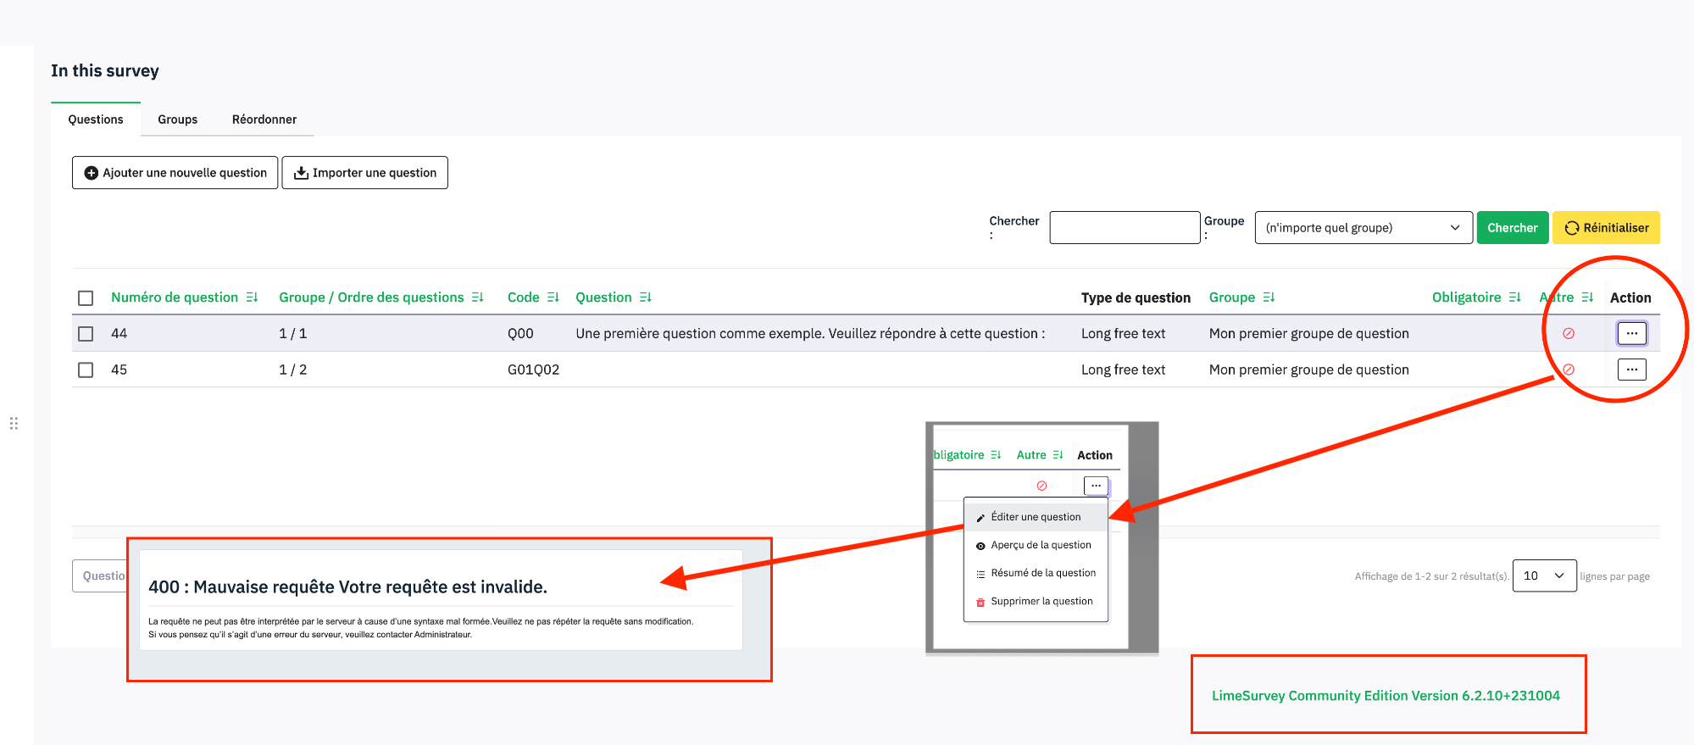The width and height of the screenshot is (1694, 745).
Task: Select Aperçu de la question menu item
Action: coord(1036,545)
